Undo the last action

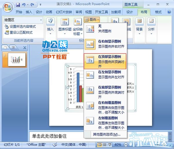click(x=24, y=5)
